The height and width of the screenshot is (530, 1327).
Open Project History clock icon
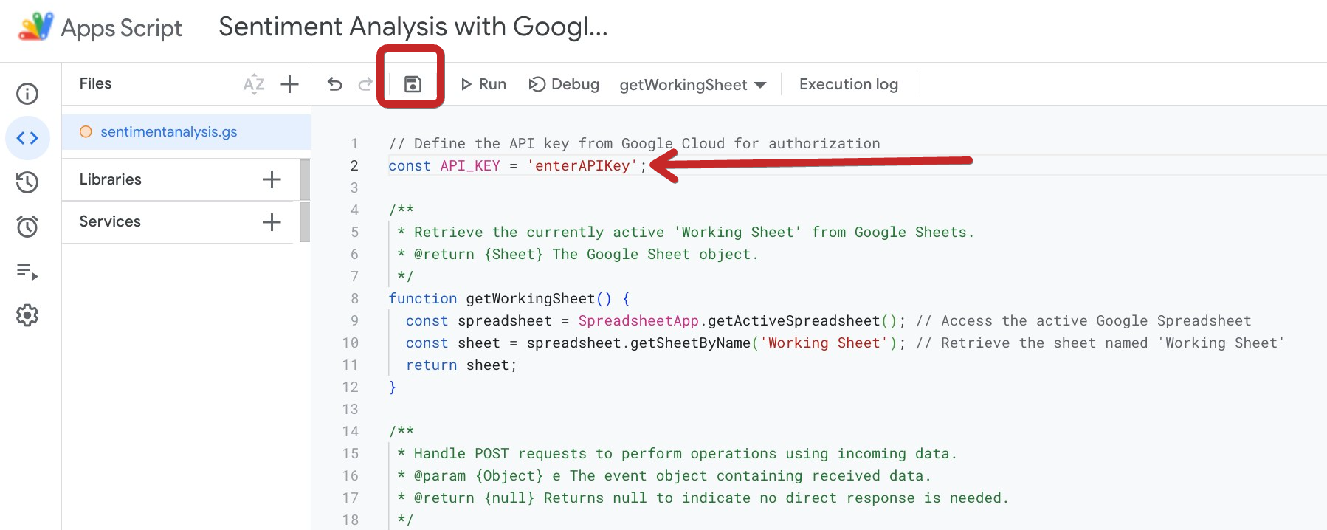(27, 182)
